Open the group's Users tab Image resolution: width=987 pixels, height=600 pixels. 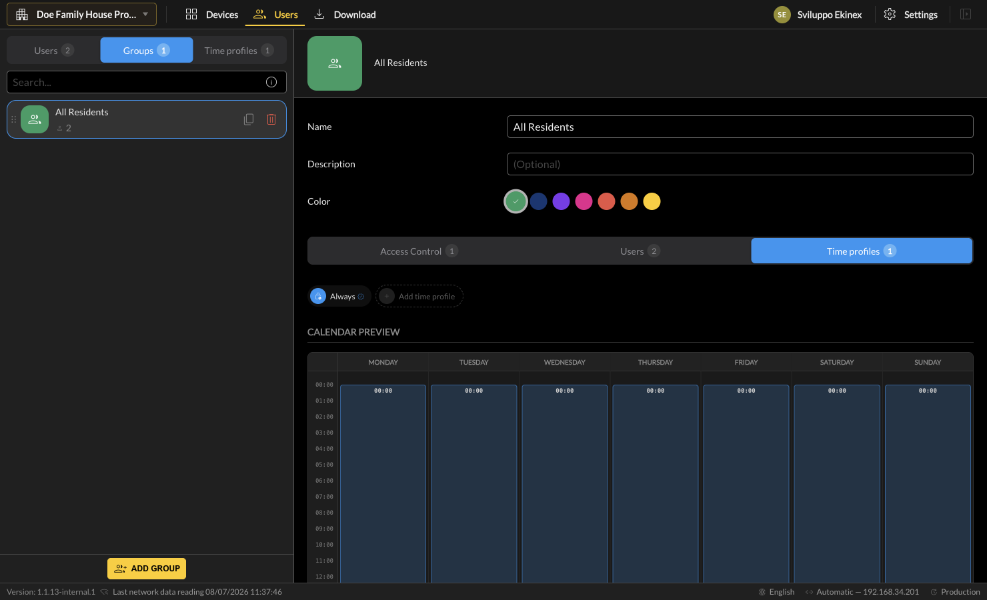[x=640, y=251]
